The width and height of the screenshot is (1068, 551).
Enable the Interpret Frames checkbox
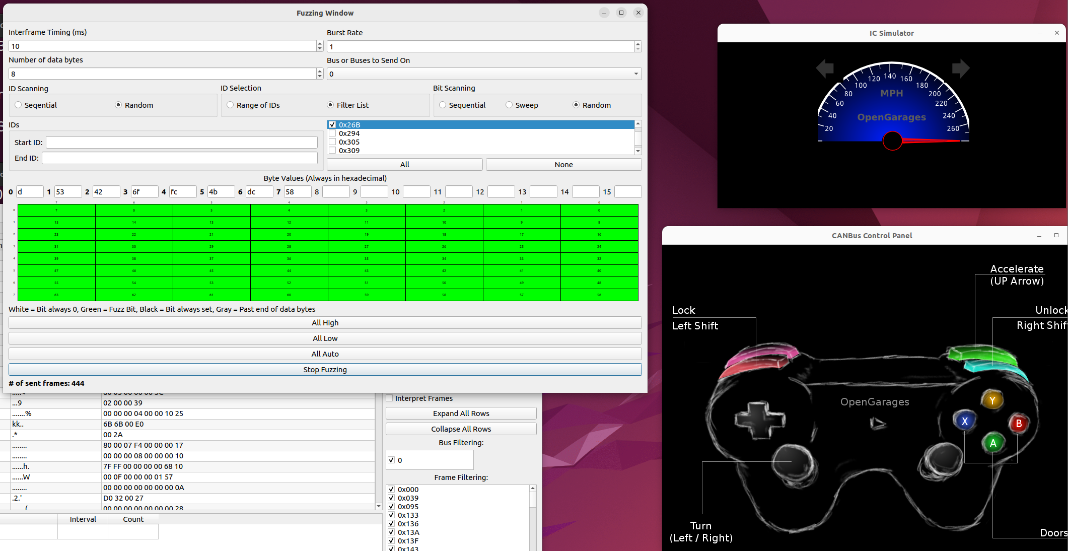coord(389,398)
